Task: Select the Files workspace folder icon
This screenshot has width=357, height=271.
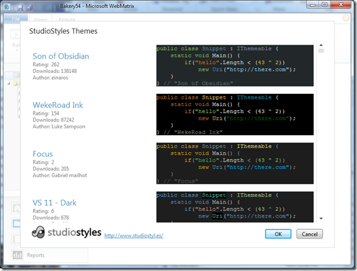Action: pos(16,224)
